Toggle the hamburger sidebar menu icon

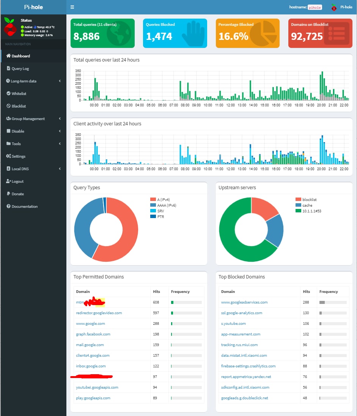72,7
